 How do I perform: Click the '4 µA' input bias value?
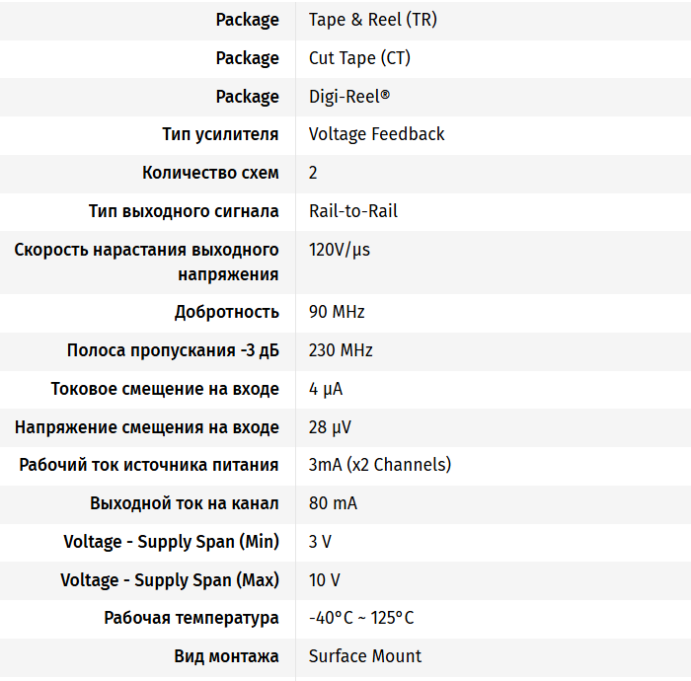click(326, 389)
